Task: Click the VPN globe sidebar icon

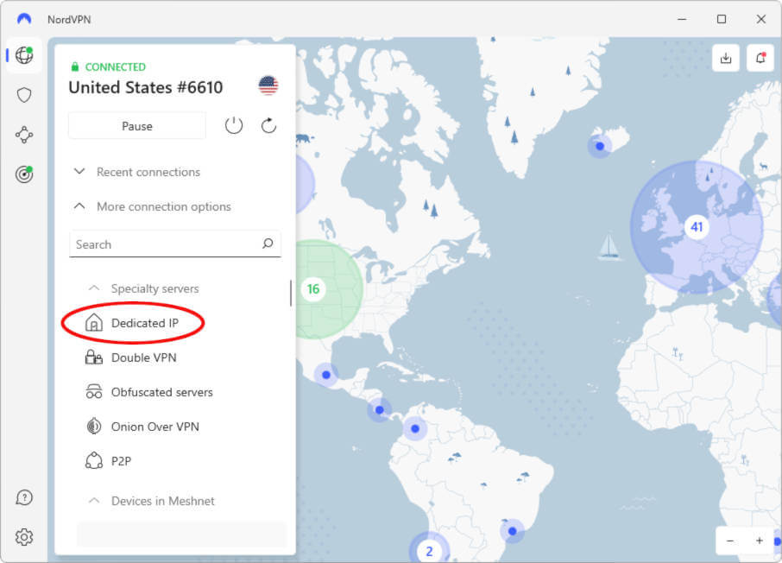Action: click(24, 55)
